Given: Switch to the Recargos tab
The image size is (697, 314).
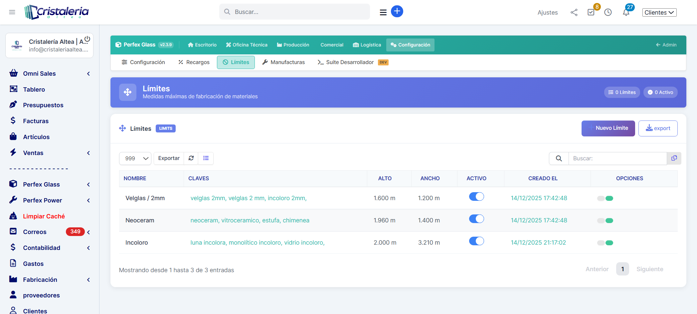Looking at the screenshot, I should pyautogui.click(x=194, y=62).
